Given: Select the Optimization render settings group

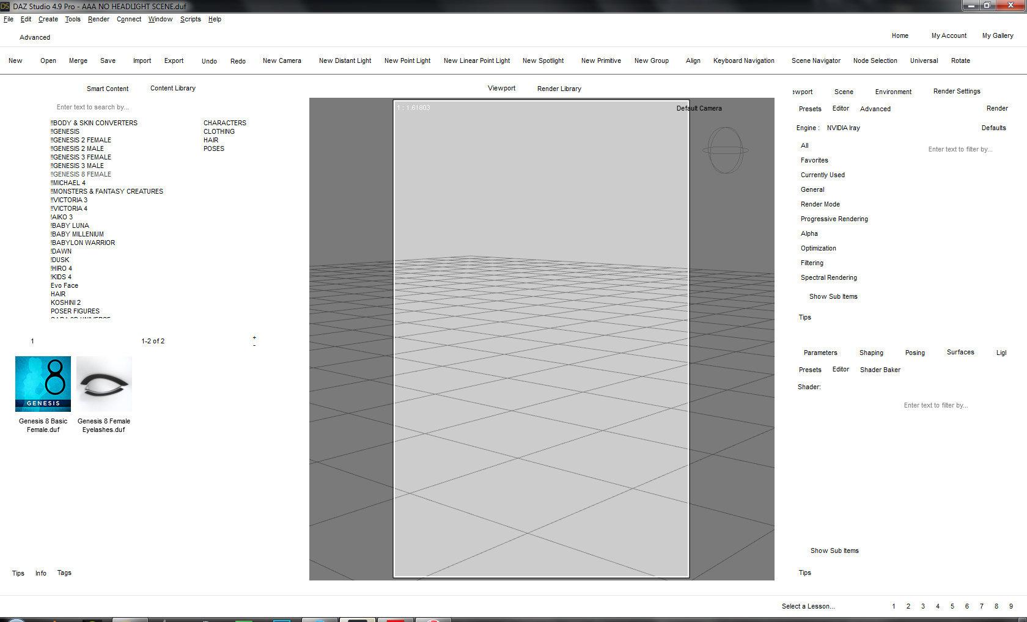Looking at the screenshot, I should pyautogui.click(x=819, y=248).
